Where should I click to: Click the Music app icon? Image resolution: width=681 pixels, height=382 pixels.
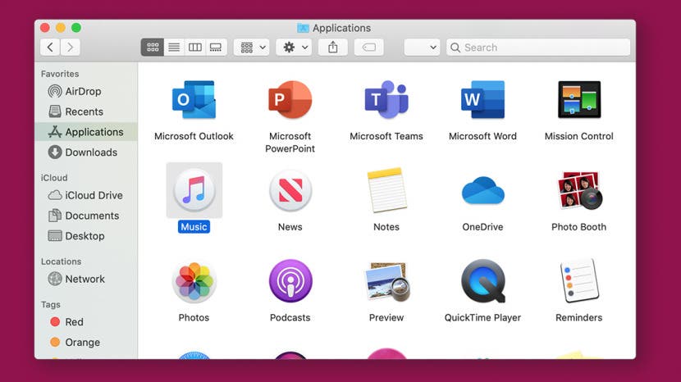tap(194, 190)
